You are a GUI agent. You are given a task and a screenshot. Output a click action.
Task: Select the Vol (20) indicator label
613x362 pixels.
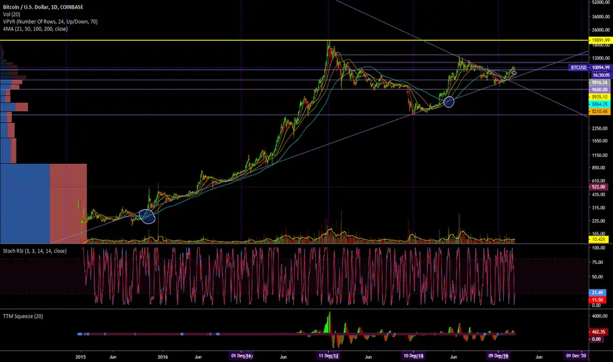pos(11,14)
